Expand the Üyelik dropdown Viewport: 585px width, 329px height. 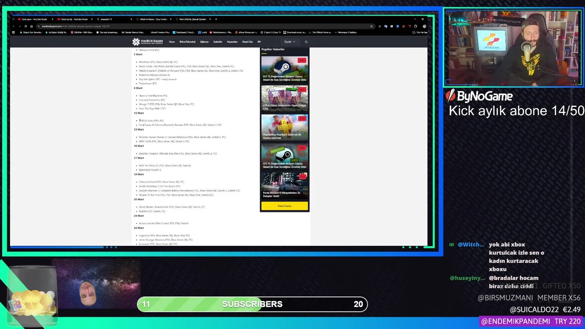click(x=290, y=42)
